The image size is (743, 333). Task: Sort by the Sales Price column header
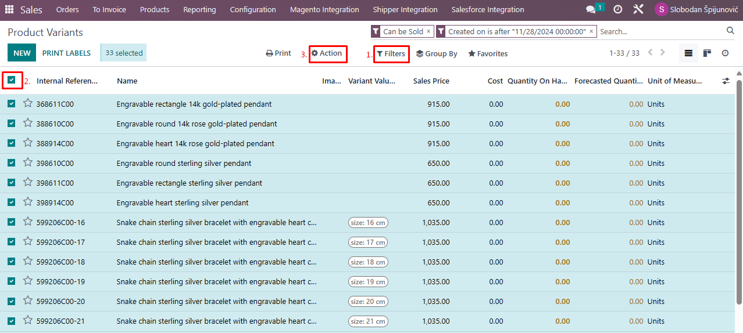[431, 81]
